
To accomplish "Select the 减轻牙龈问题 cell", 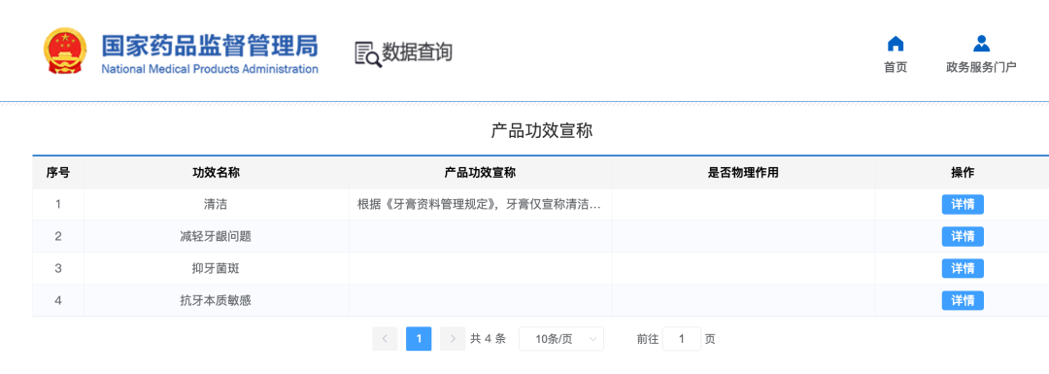I will pos(216,236).
